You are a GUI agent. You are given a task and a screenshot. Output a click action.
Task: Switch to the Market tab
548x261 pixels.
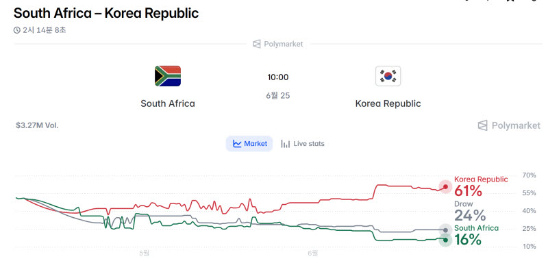[x=249, y=144]
